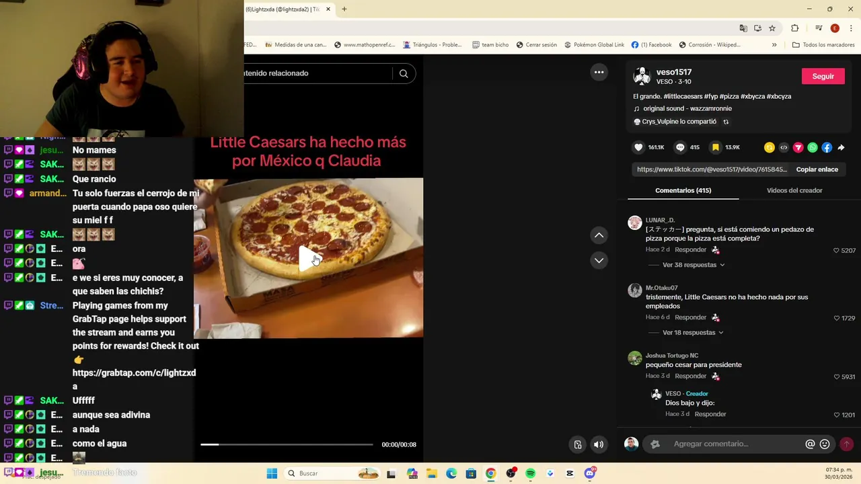
Task: Show hidden bookmarks with the double-chevron
Action: coord(774,45)
